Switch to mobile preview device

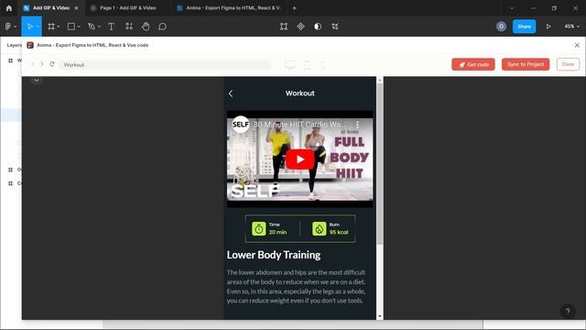click(323, 65)
